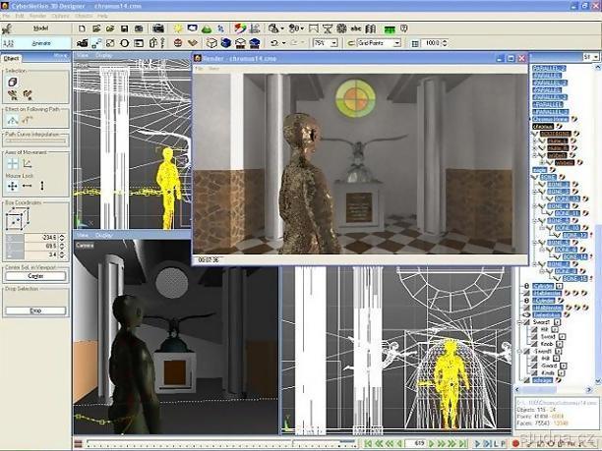Open the Options menu in menu bar
The height and width of the screenshot is (451, 602).
61,16
